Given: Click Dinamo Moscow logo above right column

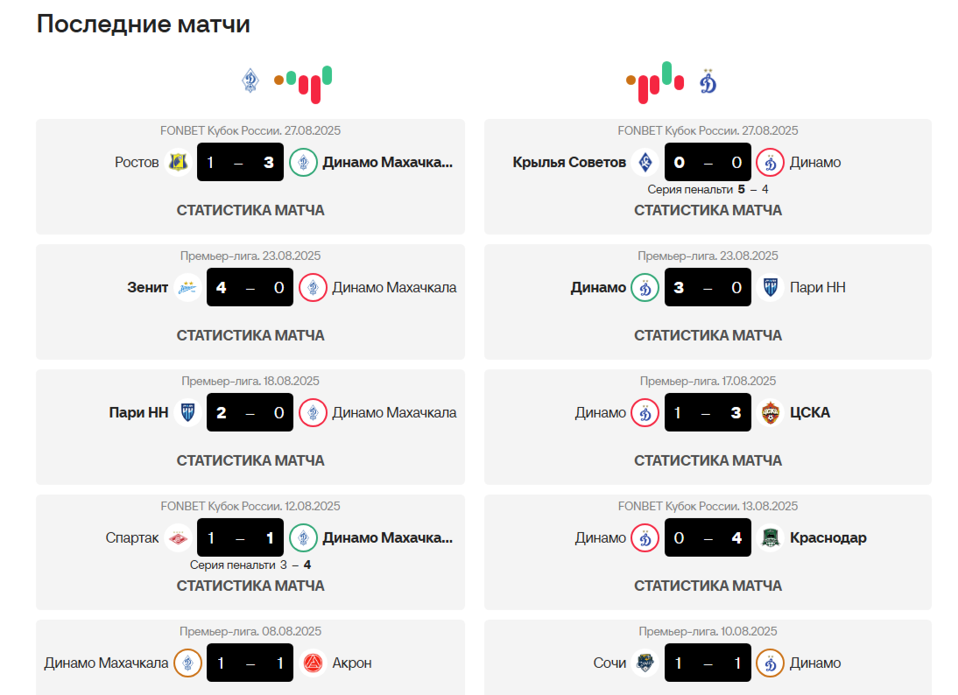Looking at the screenshot, I should 708,82.
